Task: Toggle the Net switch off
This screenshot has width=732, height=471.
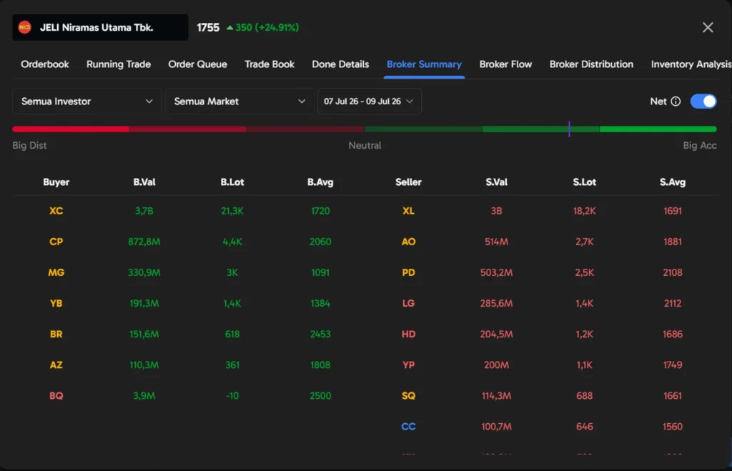Action: click(x=703, y=101)
